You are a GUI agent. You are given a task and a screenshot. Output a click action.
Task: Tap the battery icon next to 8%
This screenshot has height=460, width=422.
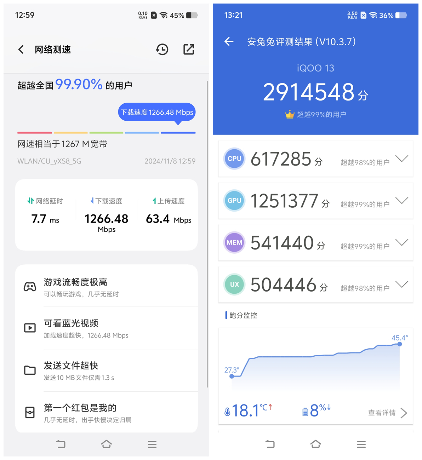[x=305, y=412]
